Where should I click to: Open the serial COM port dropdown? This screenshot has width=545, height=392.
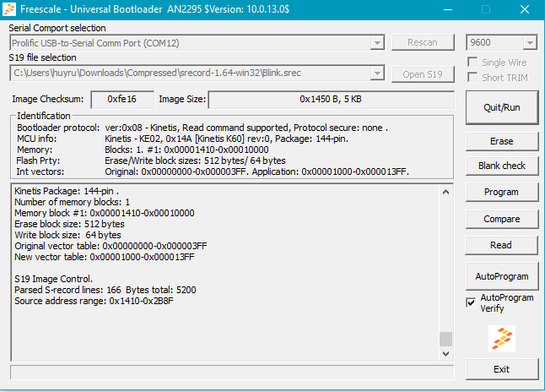(377, 43)
